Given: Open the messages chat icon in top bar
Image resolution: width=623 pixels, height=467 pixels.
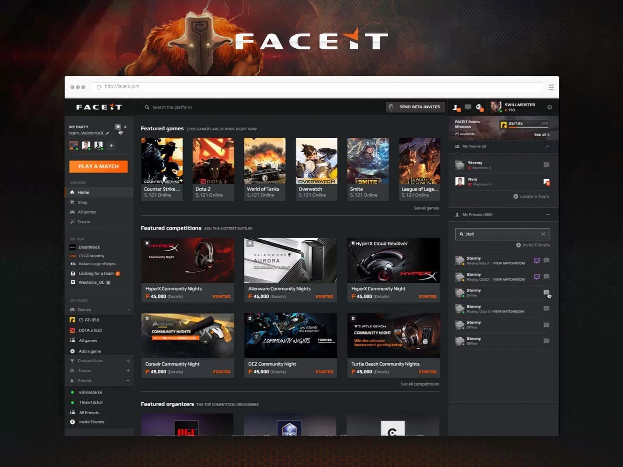Looking at the screenshot, I should (x=468, y=107).
